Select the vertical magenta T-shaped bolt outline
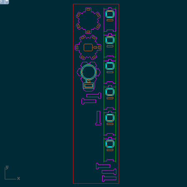 tap(98, 118)
